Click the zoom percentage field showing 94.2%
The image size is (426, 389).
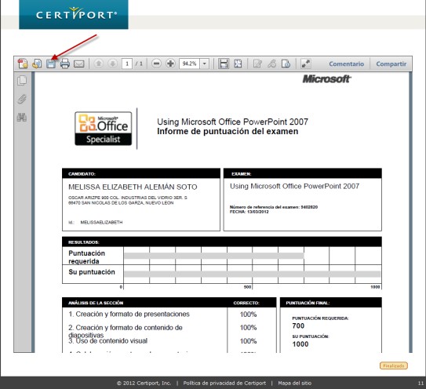pyautogui.click(x=189, y=64)
